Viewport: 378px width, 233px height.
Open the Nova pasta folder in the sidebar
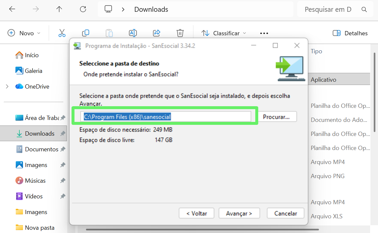pyautogui.click(x=35, y=227)
